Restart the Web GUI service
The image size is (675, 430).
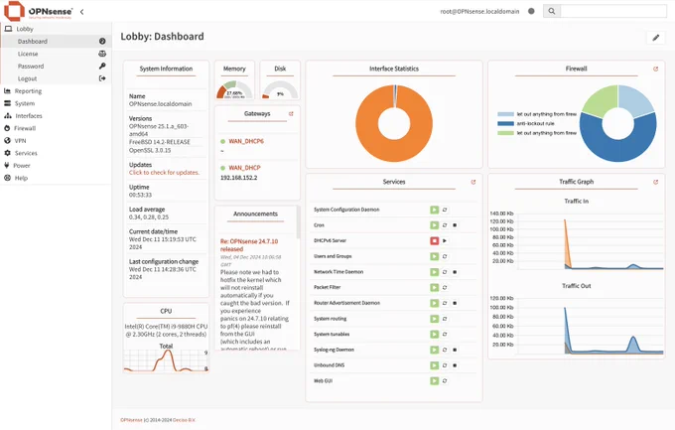coord(445,381)
